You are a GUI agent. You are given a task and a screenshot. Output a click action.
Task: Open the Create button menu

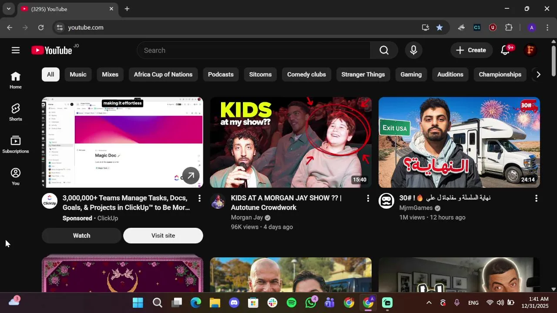pos(471,50)
